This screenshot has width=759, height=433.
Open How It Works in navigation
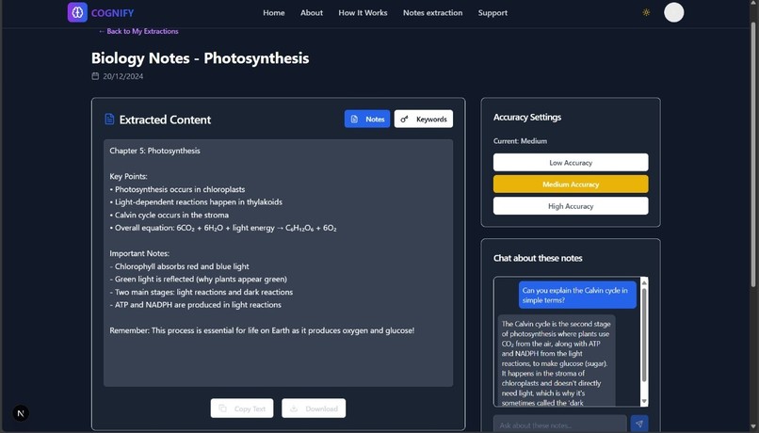tap(363, 13)
